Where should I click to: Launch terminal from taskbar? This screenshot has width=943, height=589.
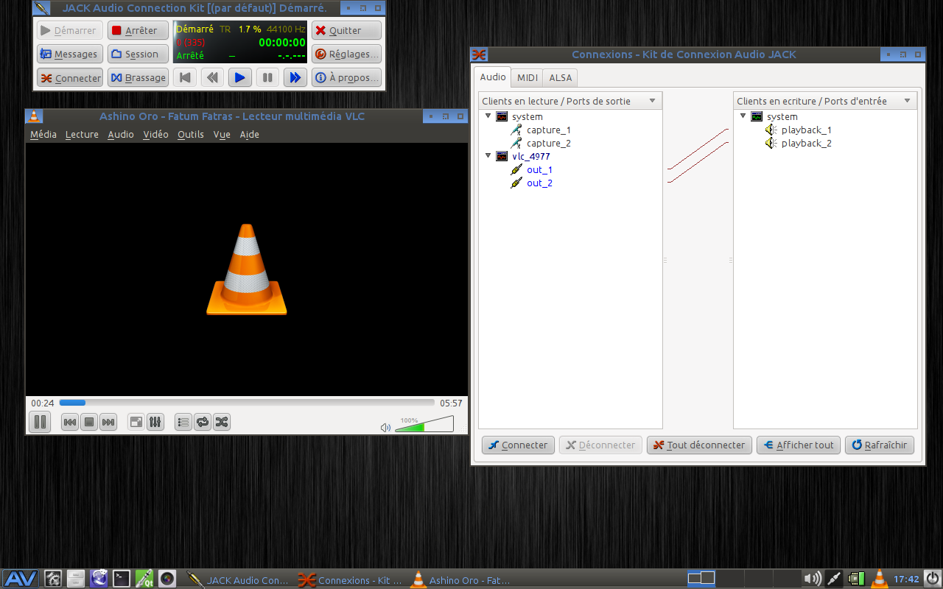(x=121, y=579)
